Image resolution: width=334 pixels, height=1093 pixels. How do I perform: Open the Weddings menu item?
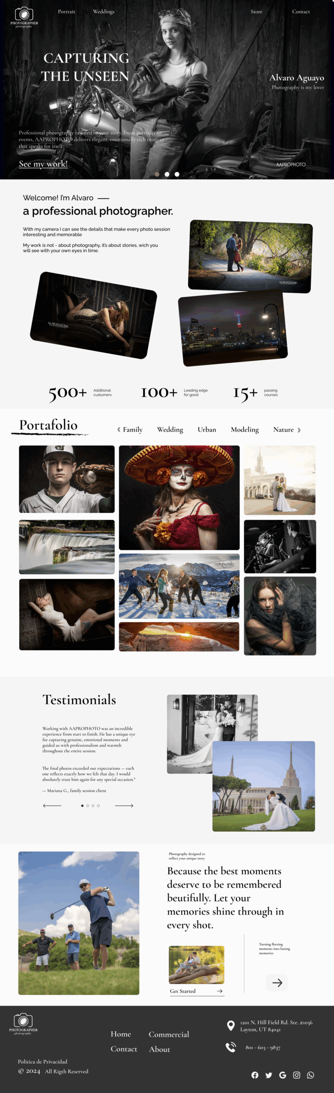[104, 12]
